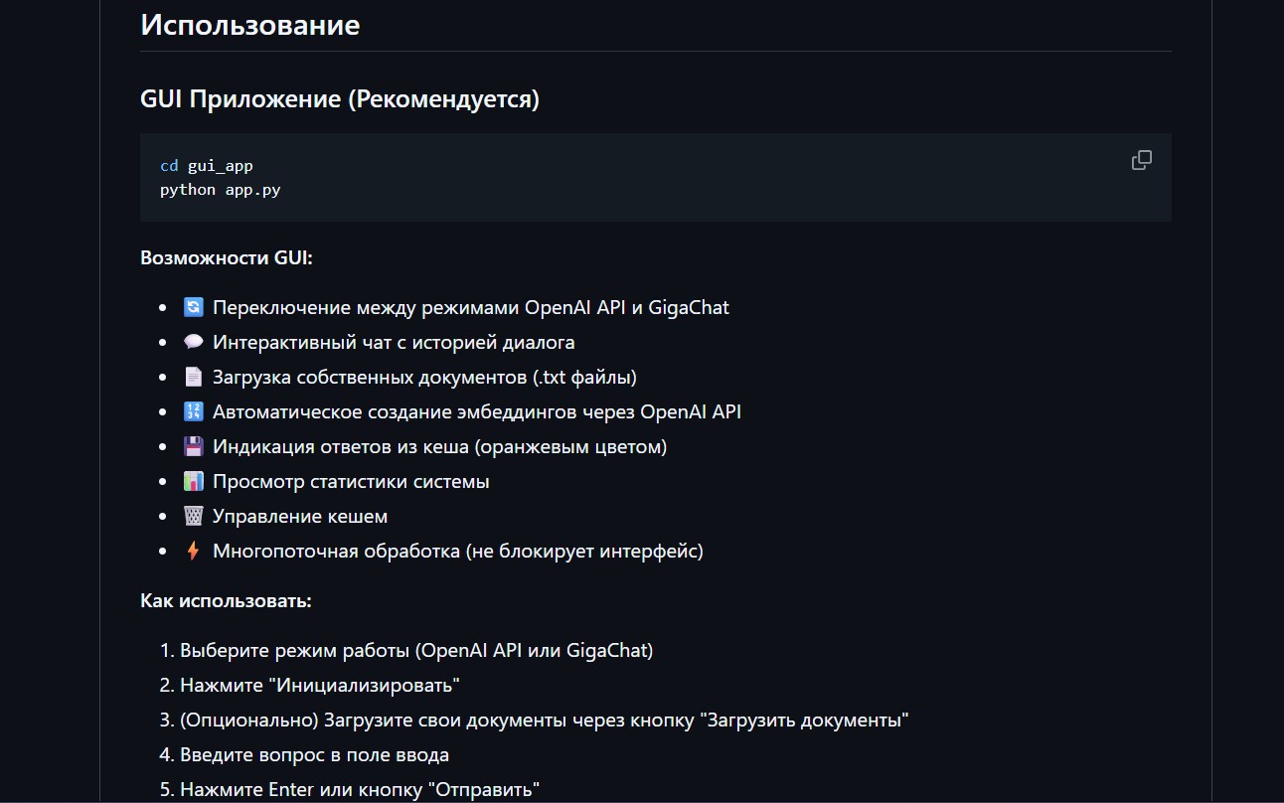This screenshot has height=803, width=1284.
Task: Click the blue arrows refresh emoji
Action: tap(193, 307)
